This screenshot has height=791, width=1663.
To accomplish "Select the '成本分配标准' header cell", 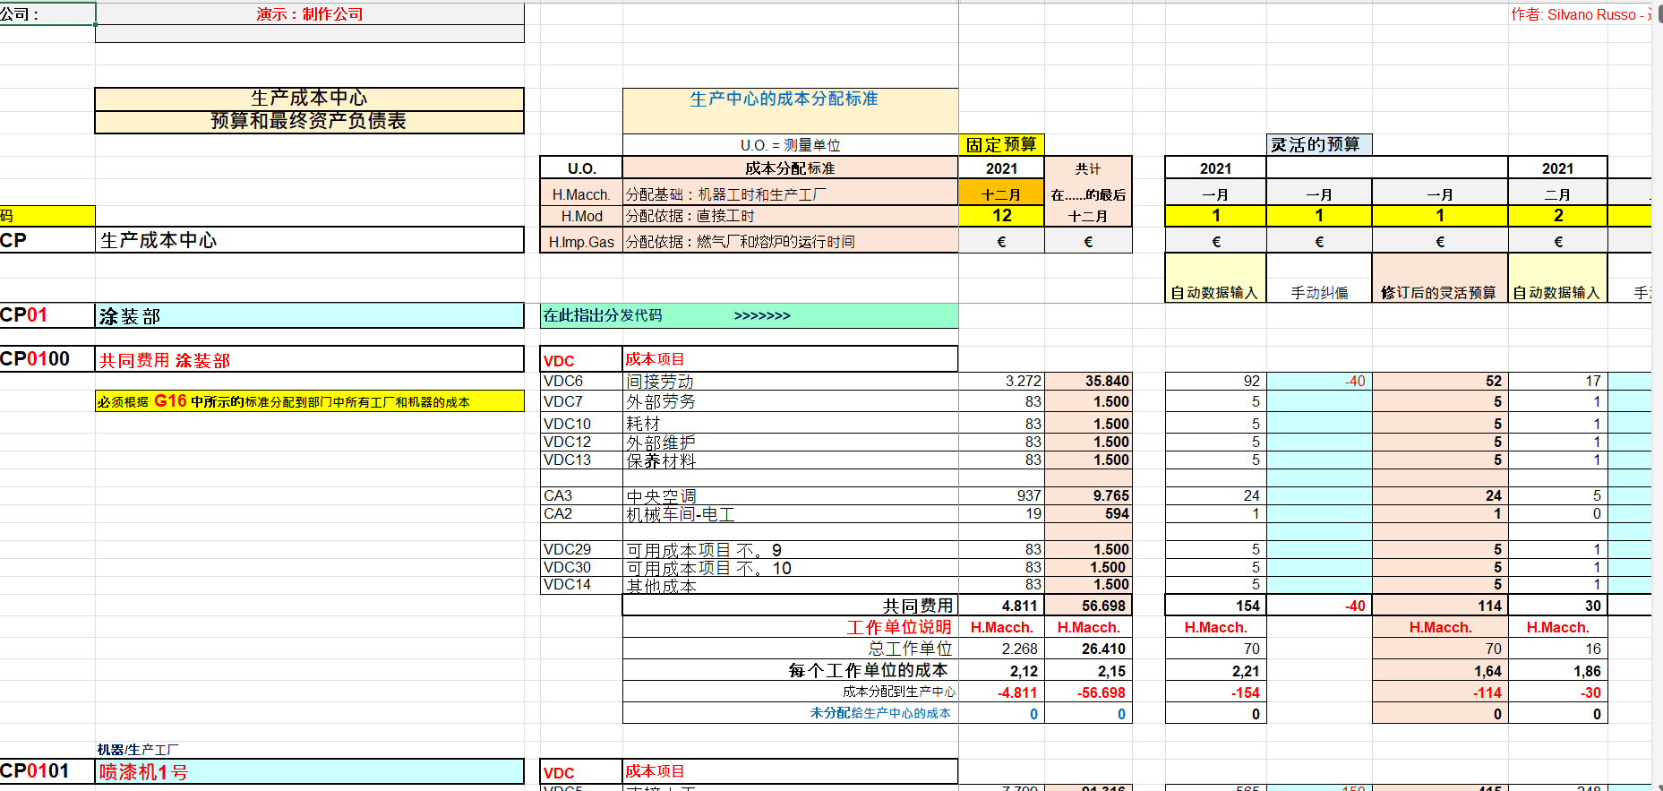I will (x=790, y=168).
